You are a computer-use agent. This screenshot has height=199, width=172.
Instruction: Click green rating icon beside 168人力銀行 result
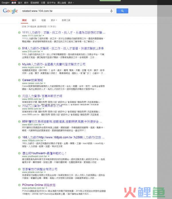19,138
